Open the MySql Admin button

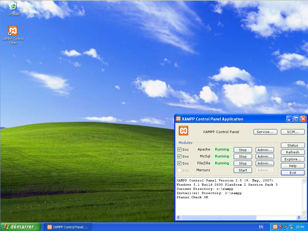[x=265, y=157]
